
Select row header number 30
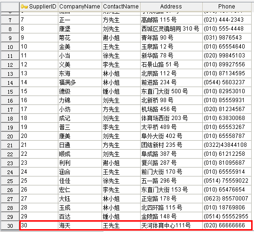pos(10,225)
